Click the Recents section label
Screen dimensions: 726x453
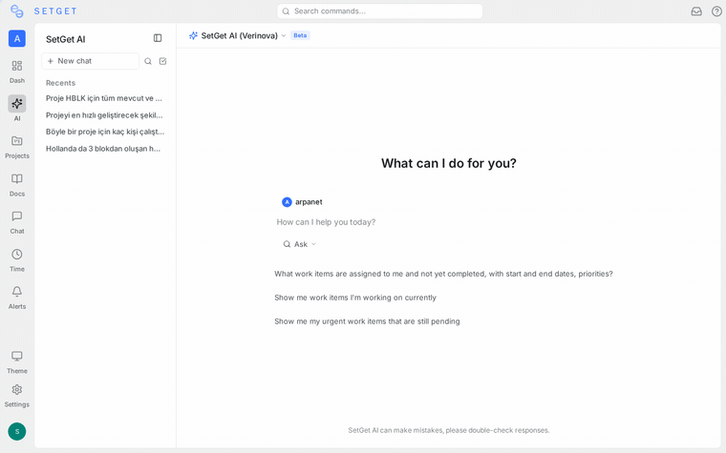tap(60, 83)
